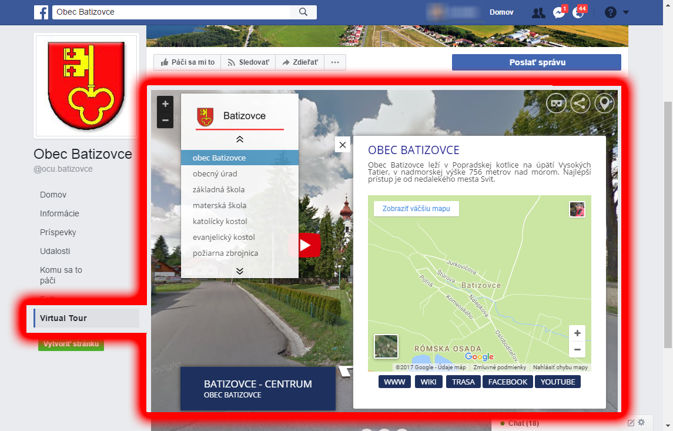Select the 'Virtual Tour' sidebar tab
The image size is (673, 431).
coord(86,318)
